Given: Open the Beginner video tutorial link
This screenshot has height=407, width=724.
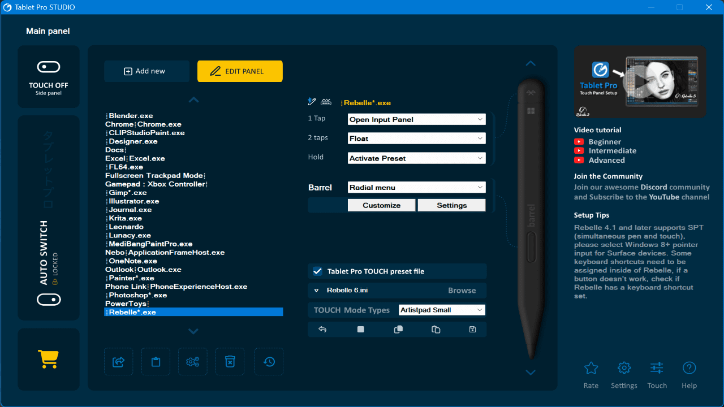Looking at the screenshot, I should click(604, 142).
